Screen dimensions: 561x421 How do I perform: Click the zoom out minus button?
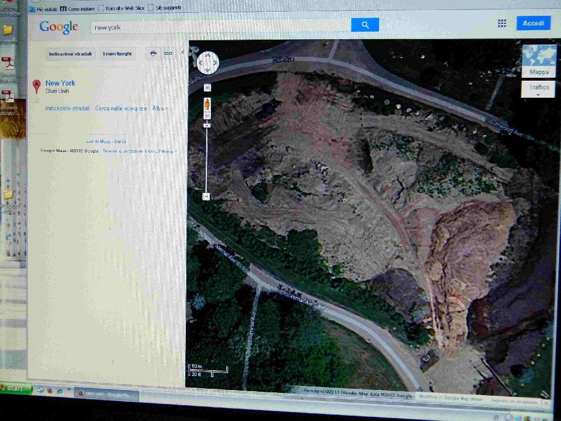tap(206, 196)
